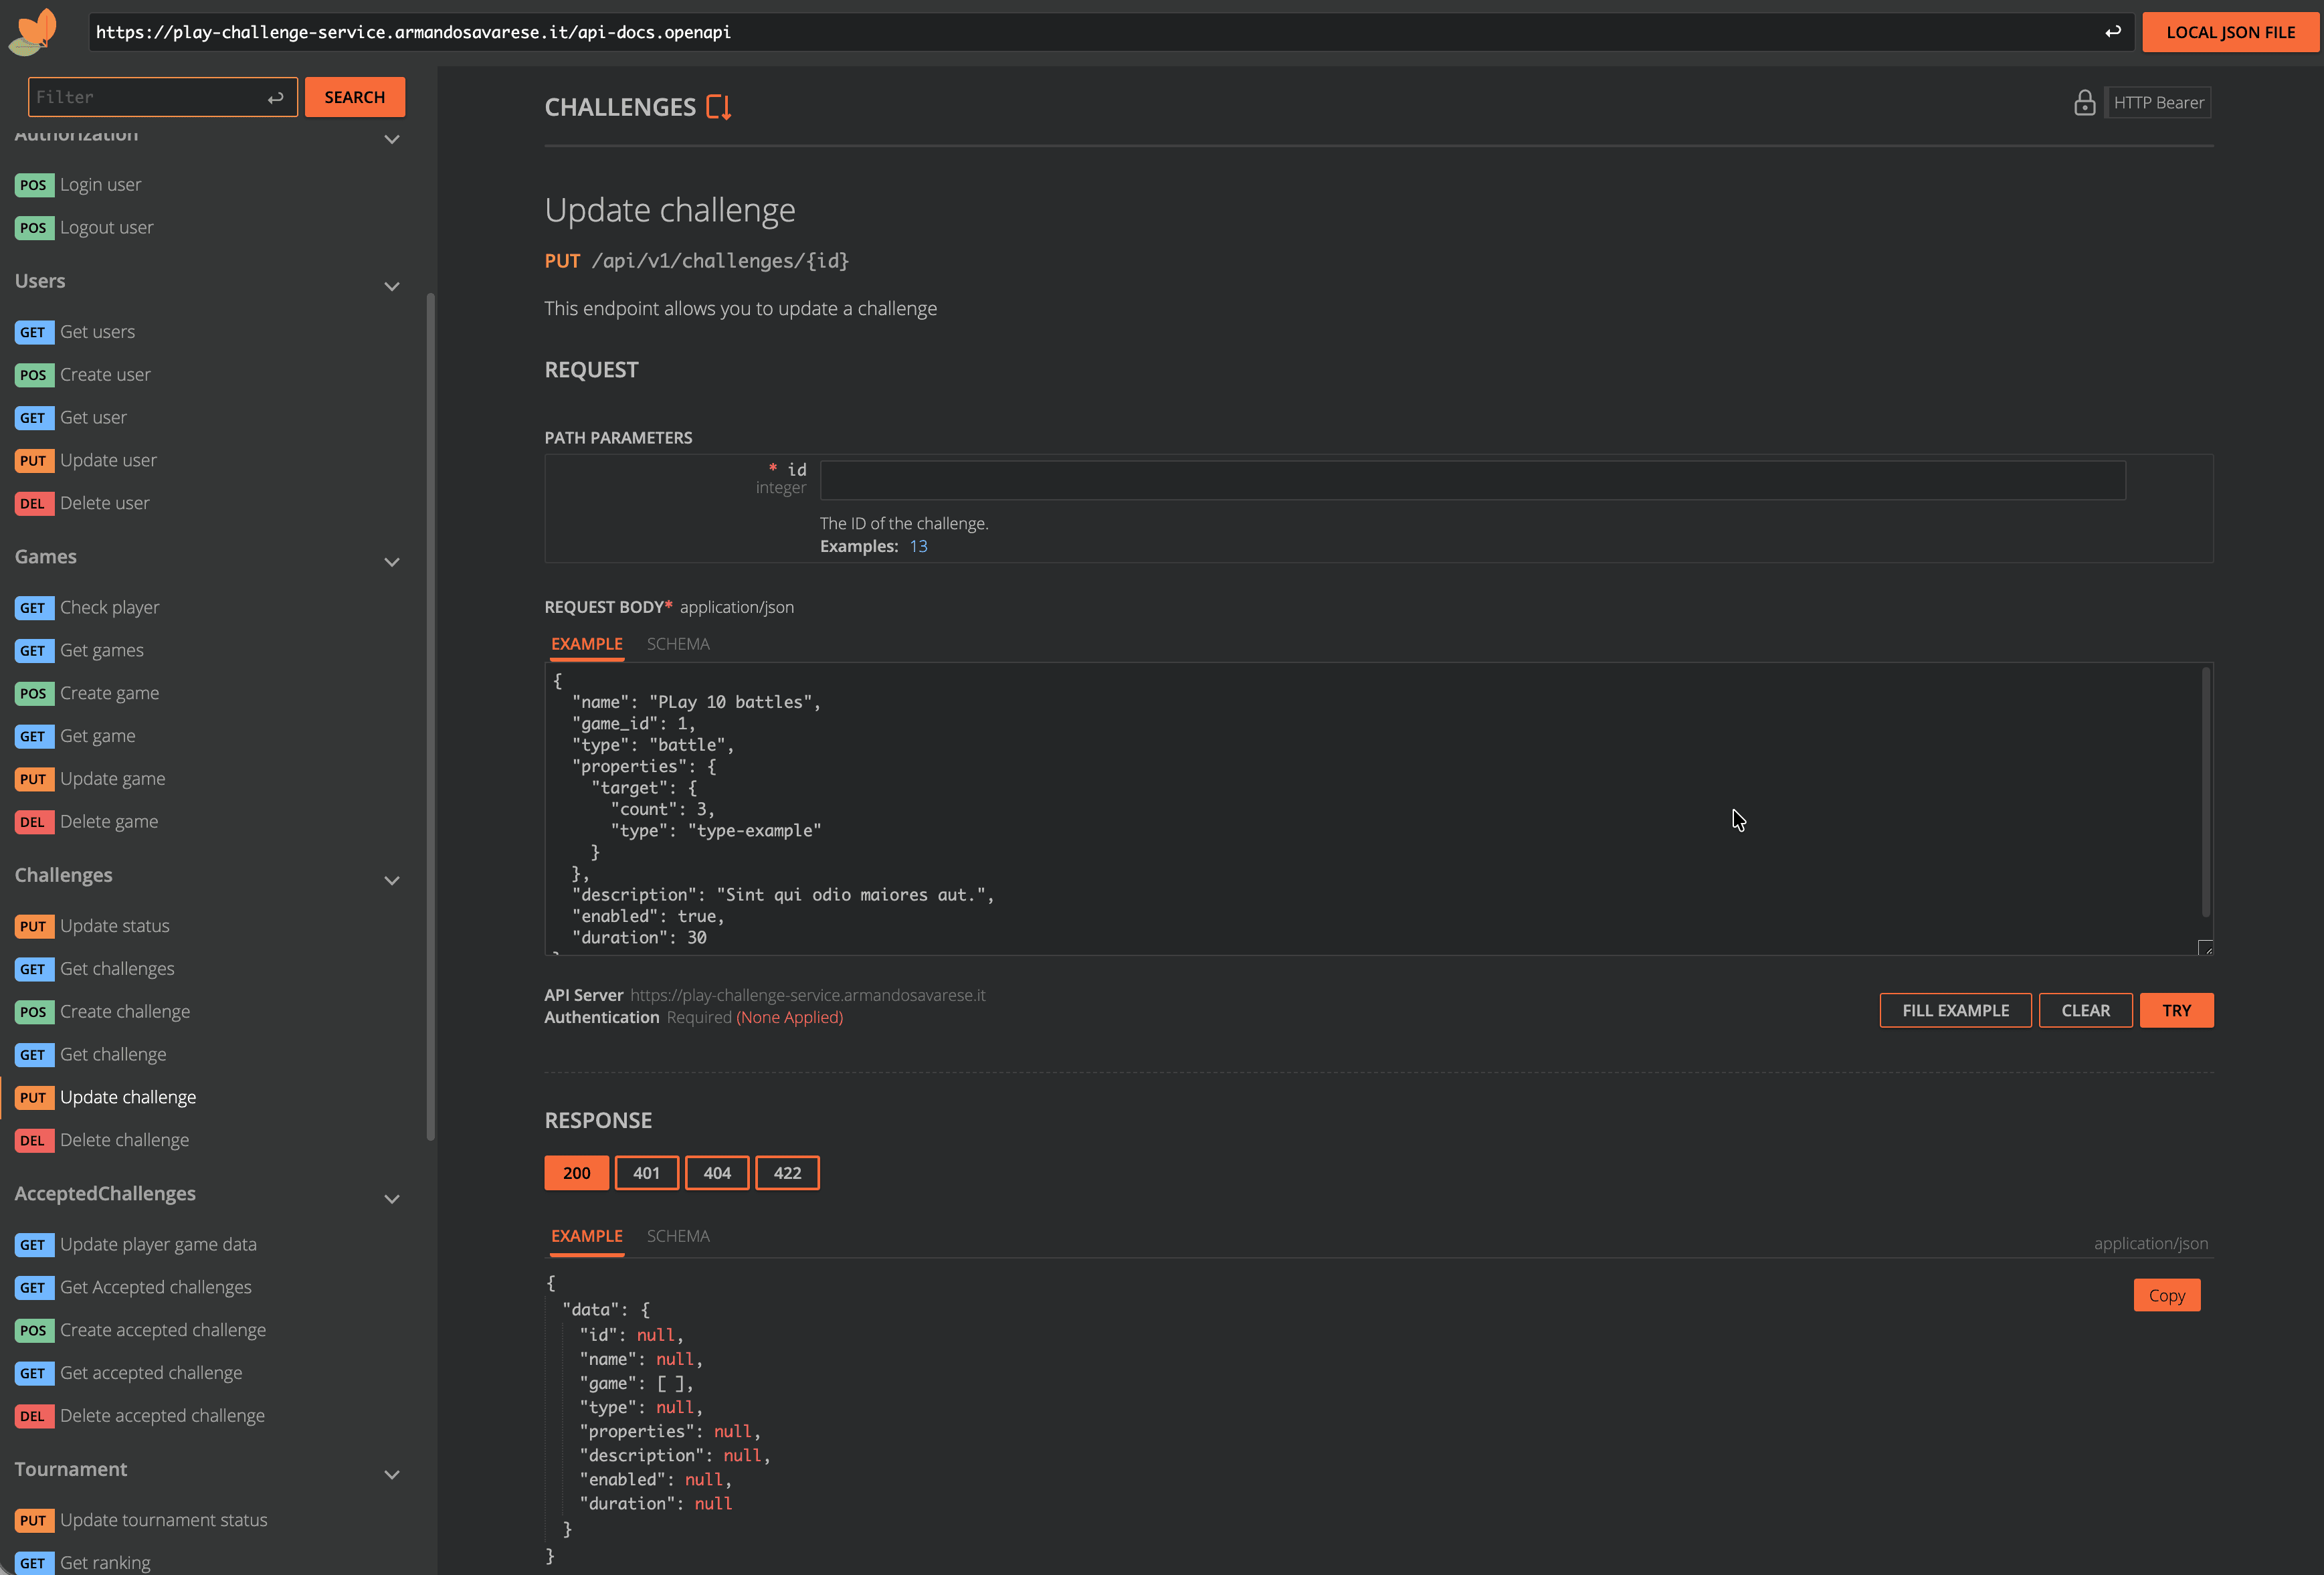Collapse the Games section chevron
Viewport: 2324px width, 1575px height.
(x=392, y=562)
